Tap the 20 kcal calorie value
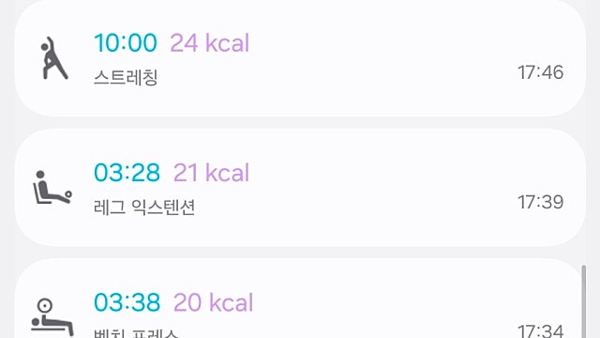The width and height of the screenshot is (600, 338). pos(213,302)
